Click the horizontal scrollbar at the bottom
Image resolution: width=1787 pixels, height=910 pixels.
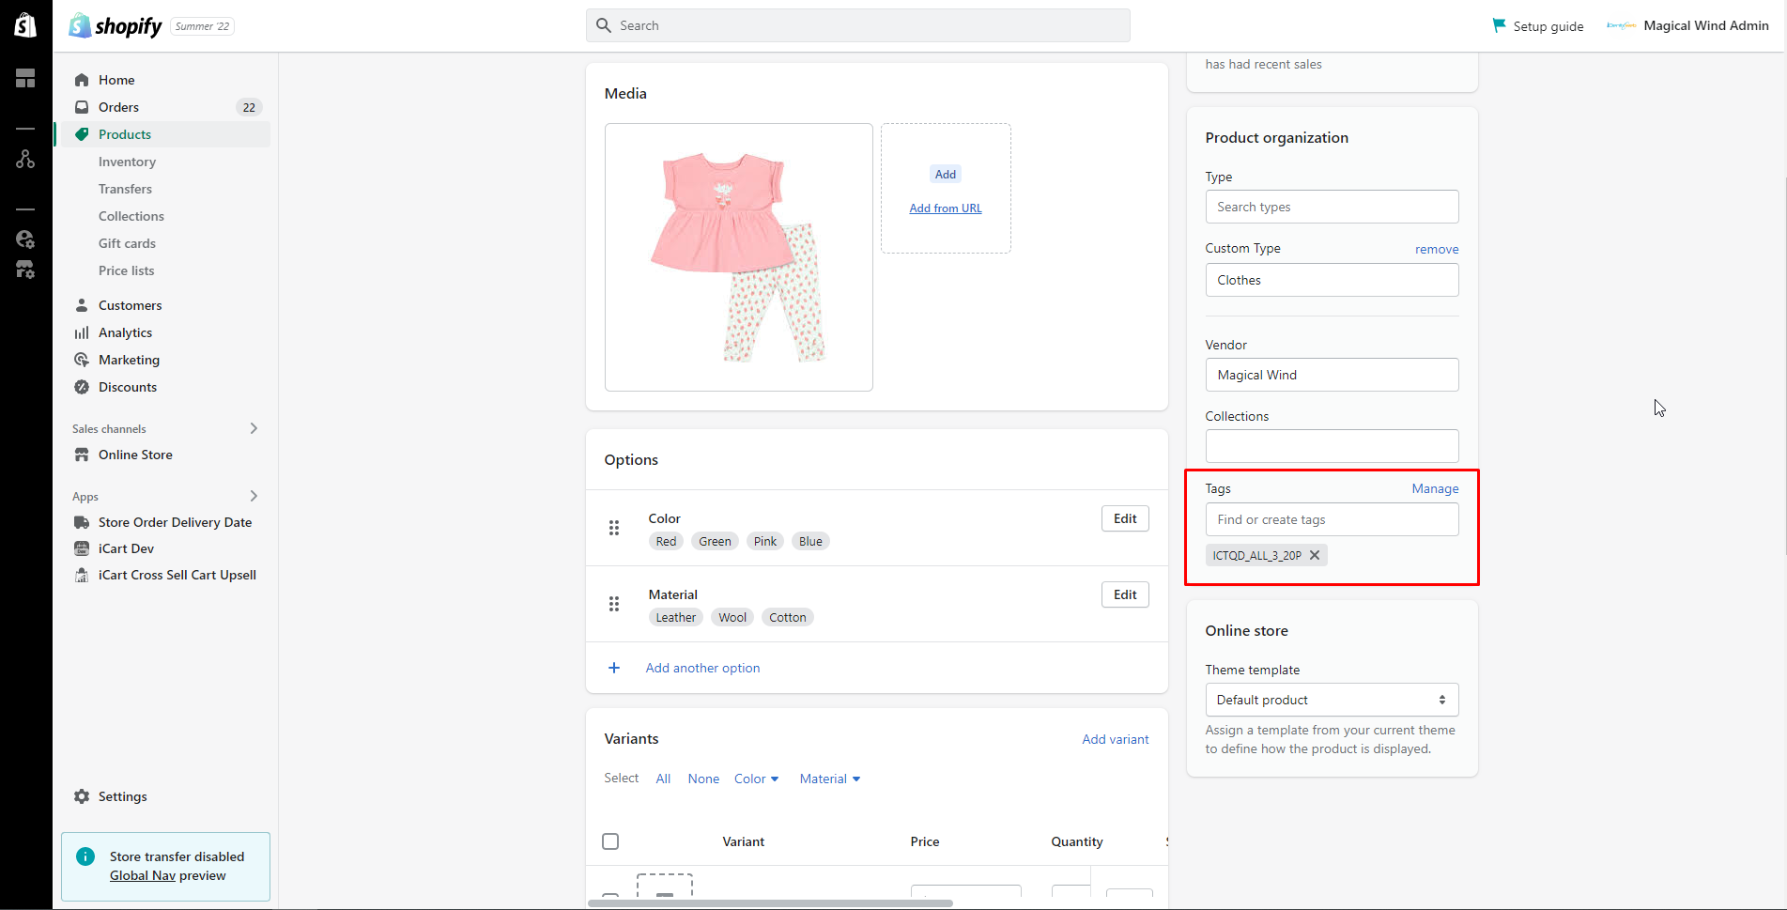click(770, 903)
